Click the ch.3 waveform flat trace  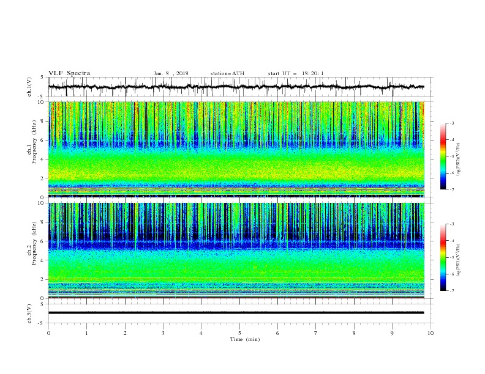pos(236,313)
